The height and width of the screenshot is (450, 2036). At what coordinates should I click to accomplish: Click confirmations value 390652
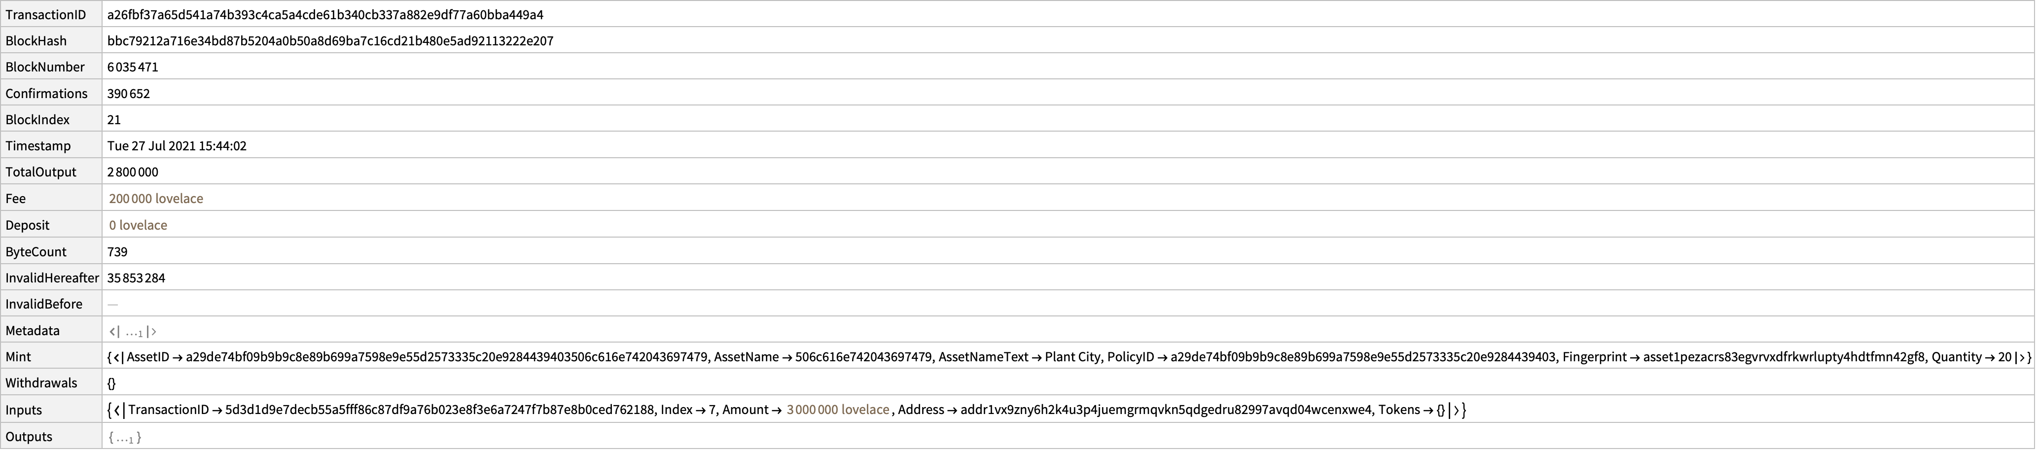[129, 94]
